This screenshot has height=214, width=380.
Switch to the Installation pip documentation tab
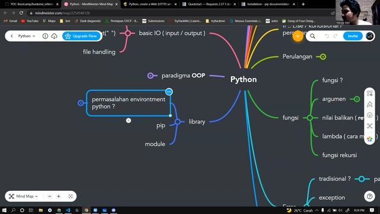click(268, 4)
